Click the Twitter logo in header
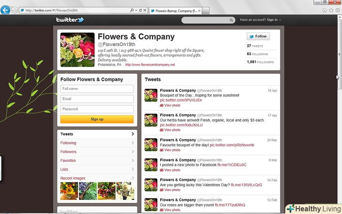342x214 pixels. 70,20
